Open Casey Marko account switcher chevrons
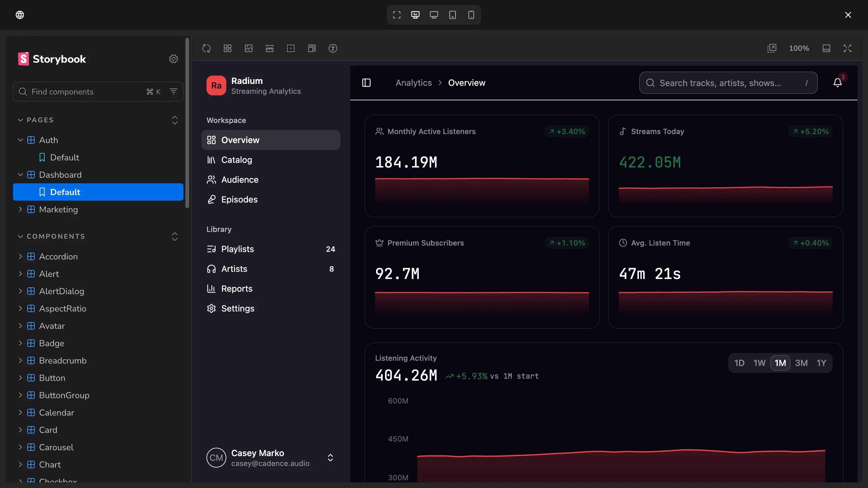The width and height of the screenshot is (868, 488). point(330,458)
